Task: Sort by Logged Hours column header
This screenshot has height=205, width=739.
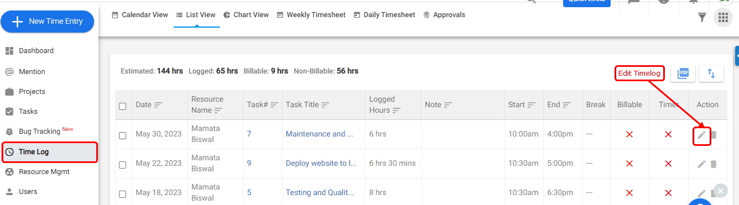Action: (384, 104)
